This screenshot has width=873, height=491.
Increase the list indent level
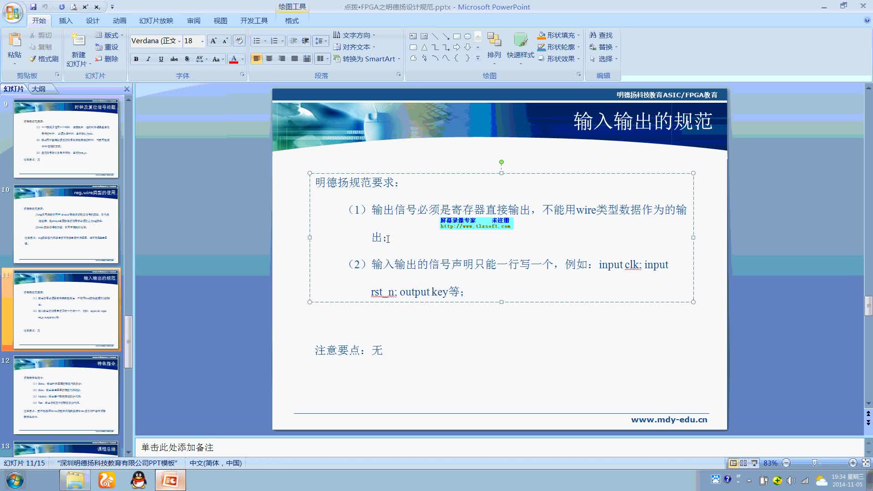point(306,41)
